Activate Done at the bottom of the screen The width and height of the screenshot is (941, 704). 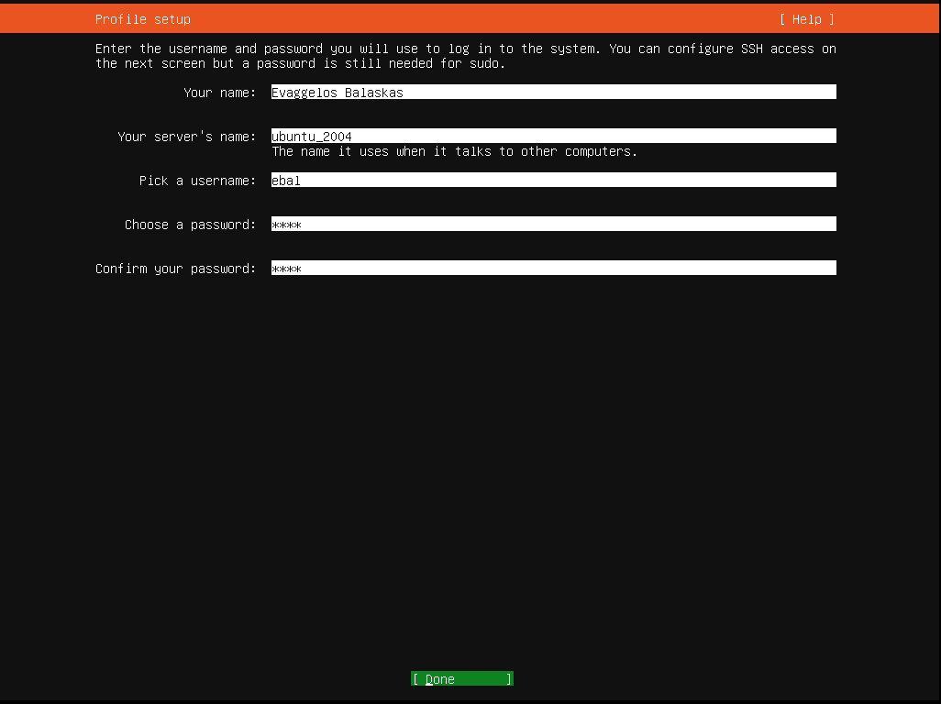pyautogui.click(x=461, y=678)
